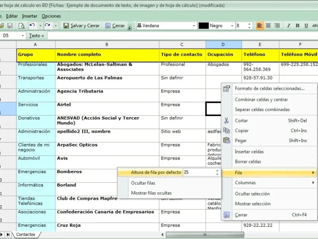Choose Separar celdas combinadas
This screenshot has width=318, height=239.
[262, 110]
